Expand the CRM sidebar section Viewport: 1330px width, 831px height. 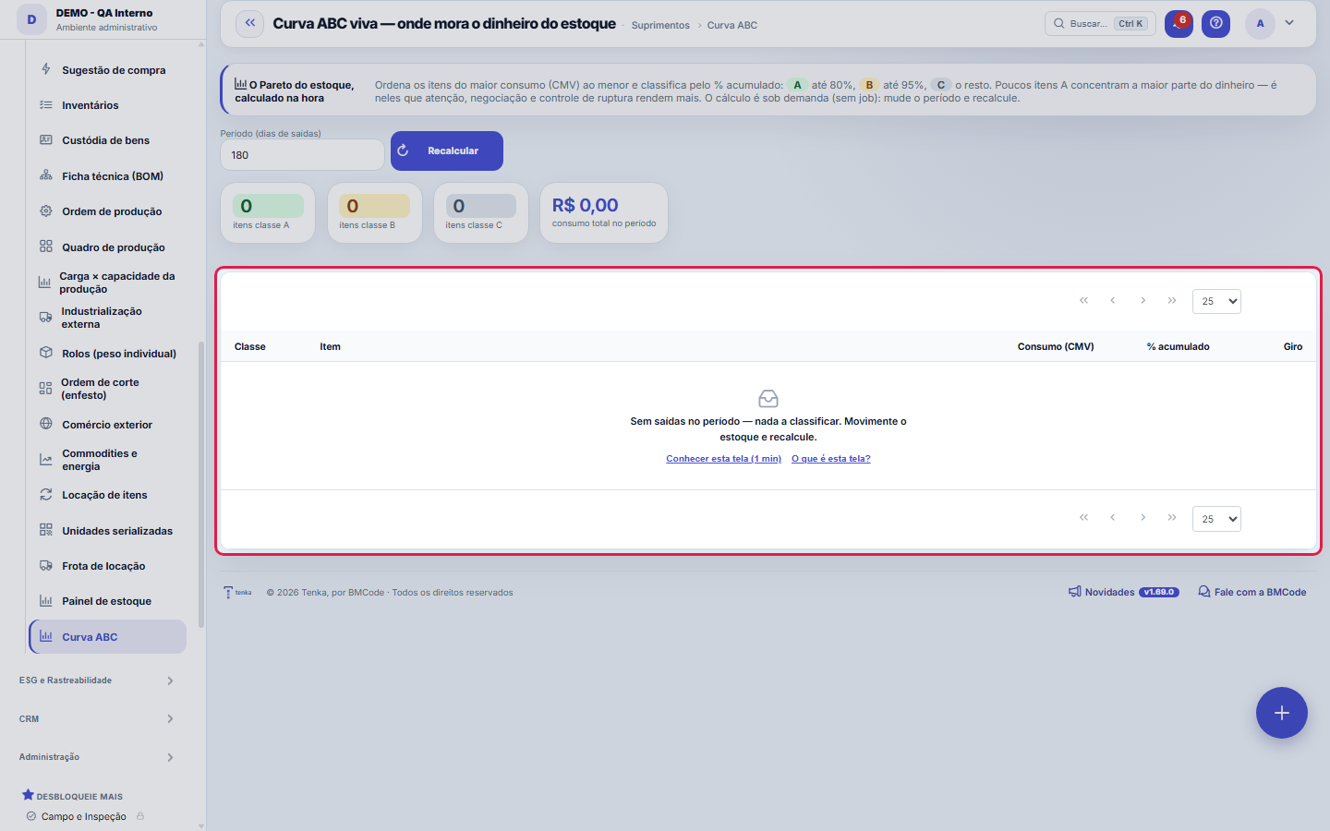(x=97, y=718)
